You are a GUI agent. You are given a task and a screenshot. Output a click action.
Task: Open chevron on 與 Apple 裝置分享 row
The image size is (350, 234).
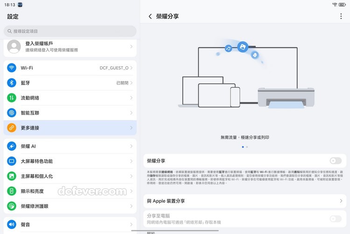(x=341, y=201)
